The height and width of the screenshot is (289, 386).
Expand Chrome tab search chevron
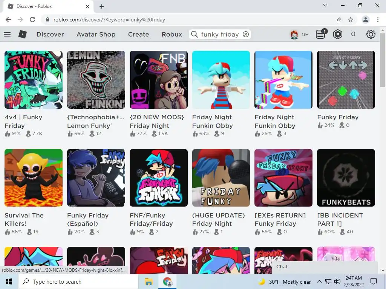(x=325, y=5)
